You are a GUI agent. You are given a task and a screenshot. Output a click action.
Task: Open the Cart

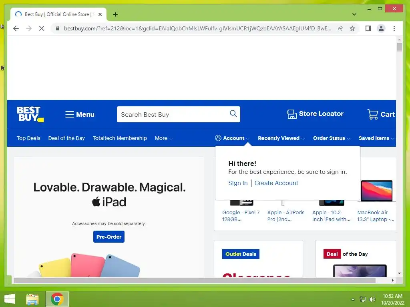click(x=381, y=114)
